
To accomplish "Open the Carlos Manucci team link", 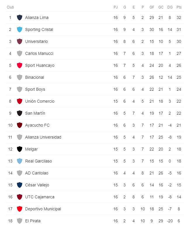I will coord(39,53).
